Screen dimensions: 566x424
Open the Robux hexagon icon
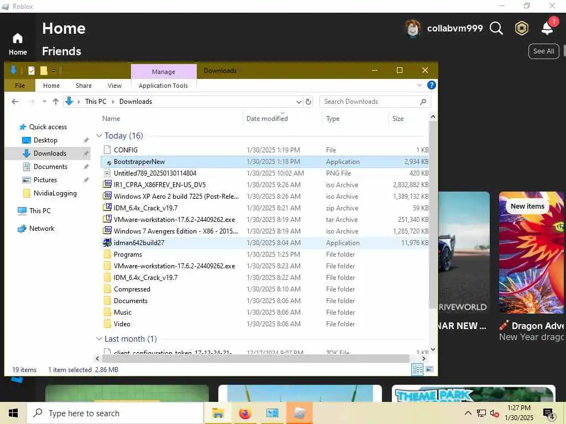tap(521, 28)
